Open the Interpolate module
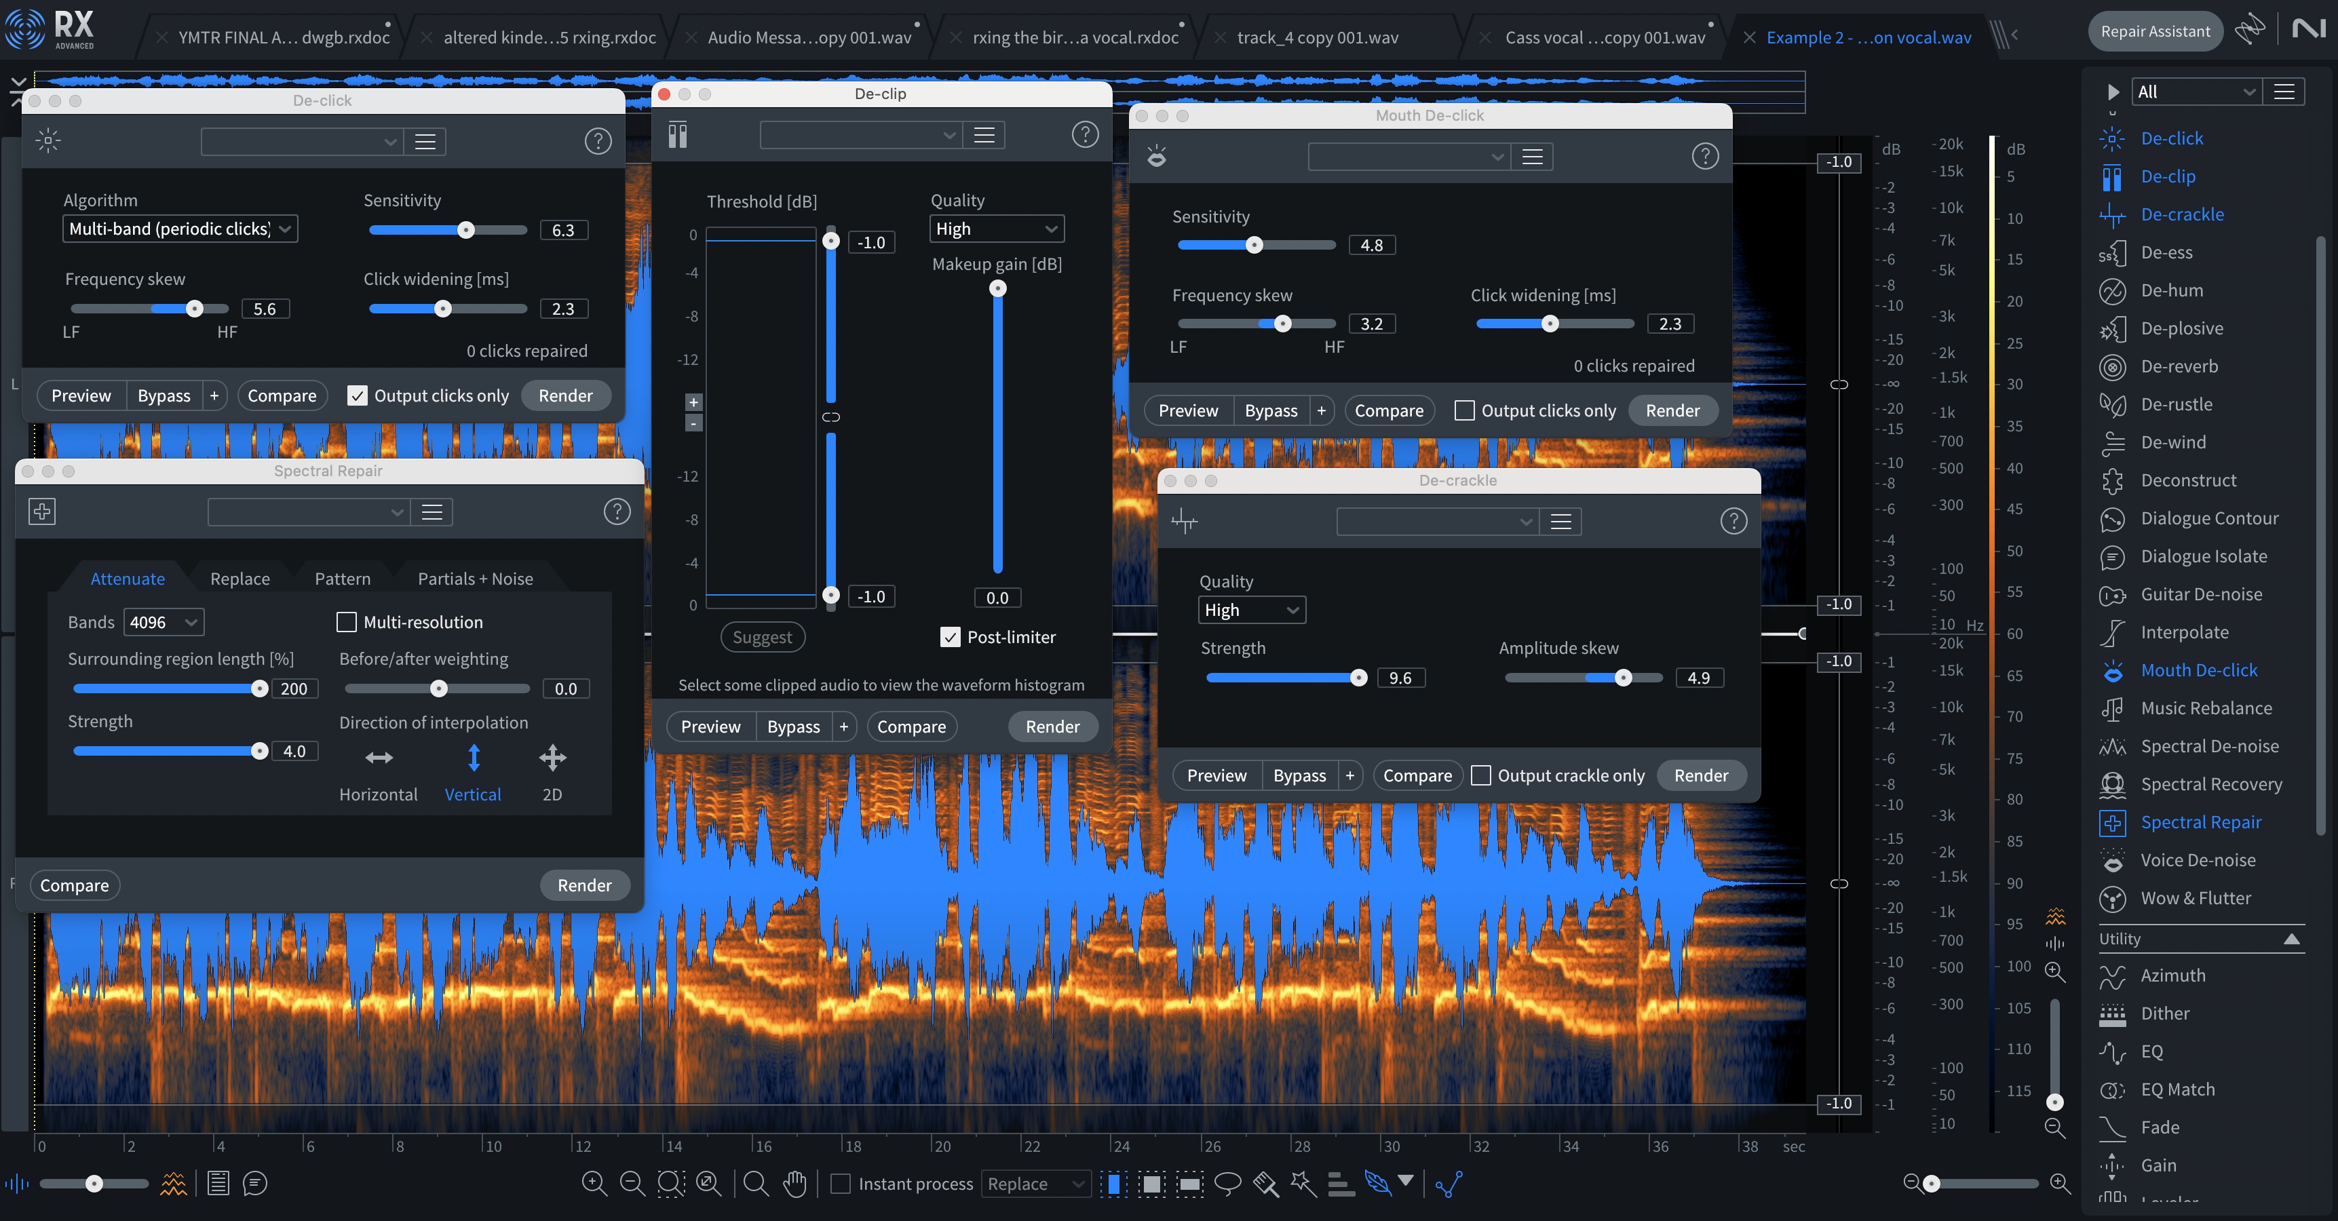 [x=2184, y=632]
